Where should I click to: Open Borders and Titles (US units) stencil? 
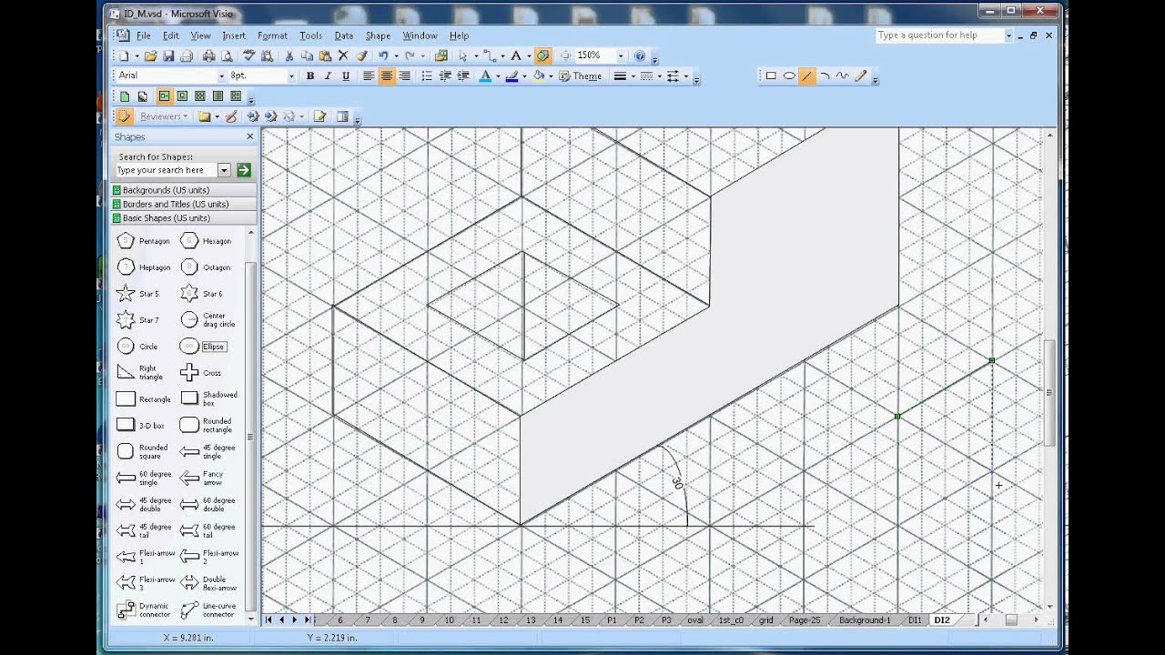[x=184, y=204]
